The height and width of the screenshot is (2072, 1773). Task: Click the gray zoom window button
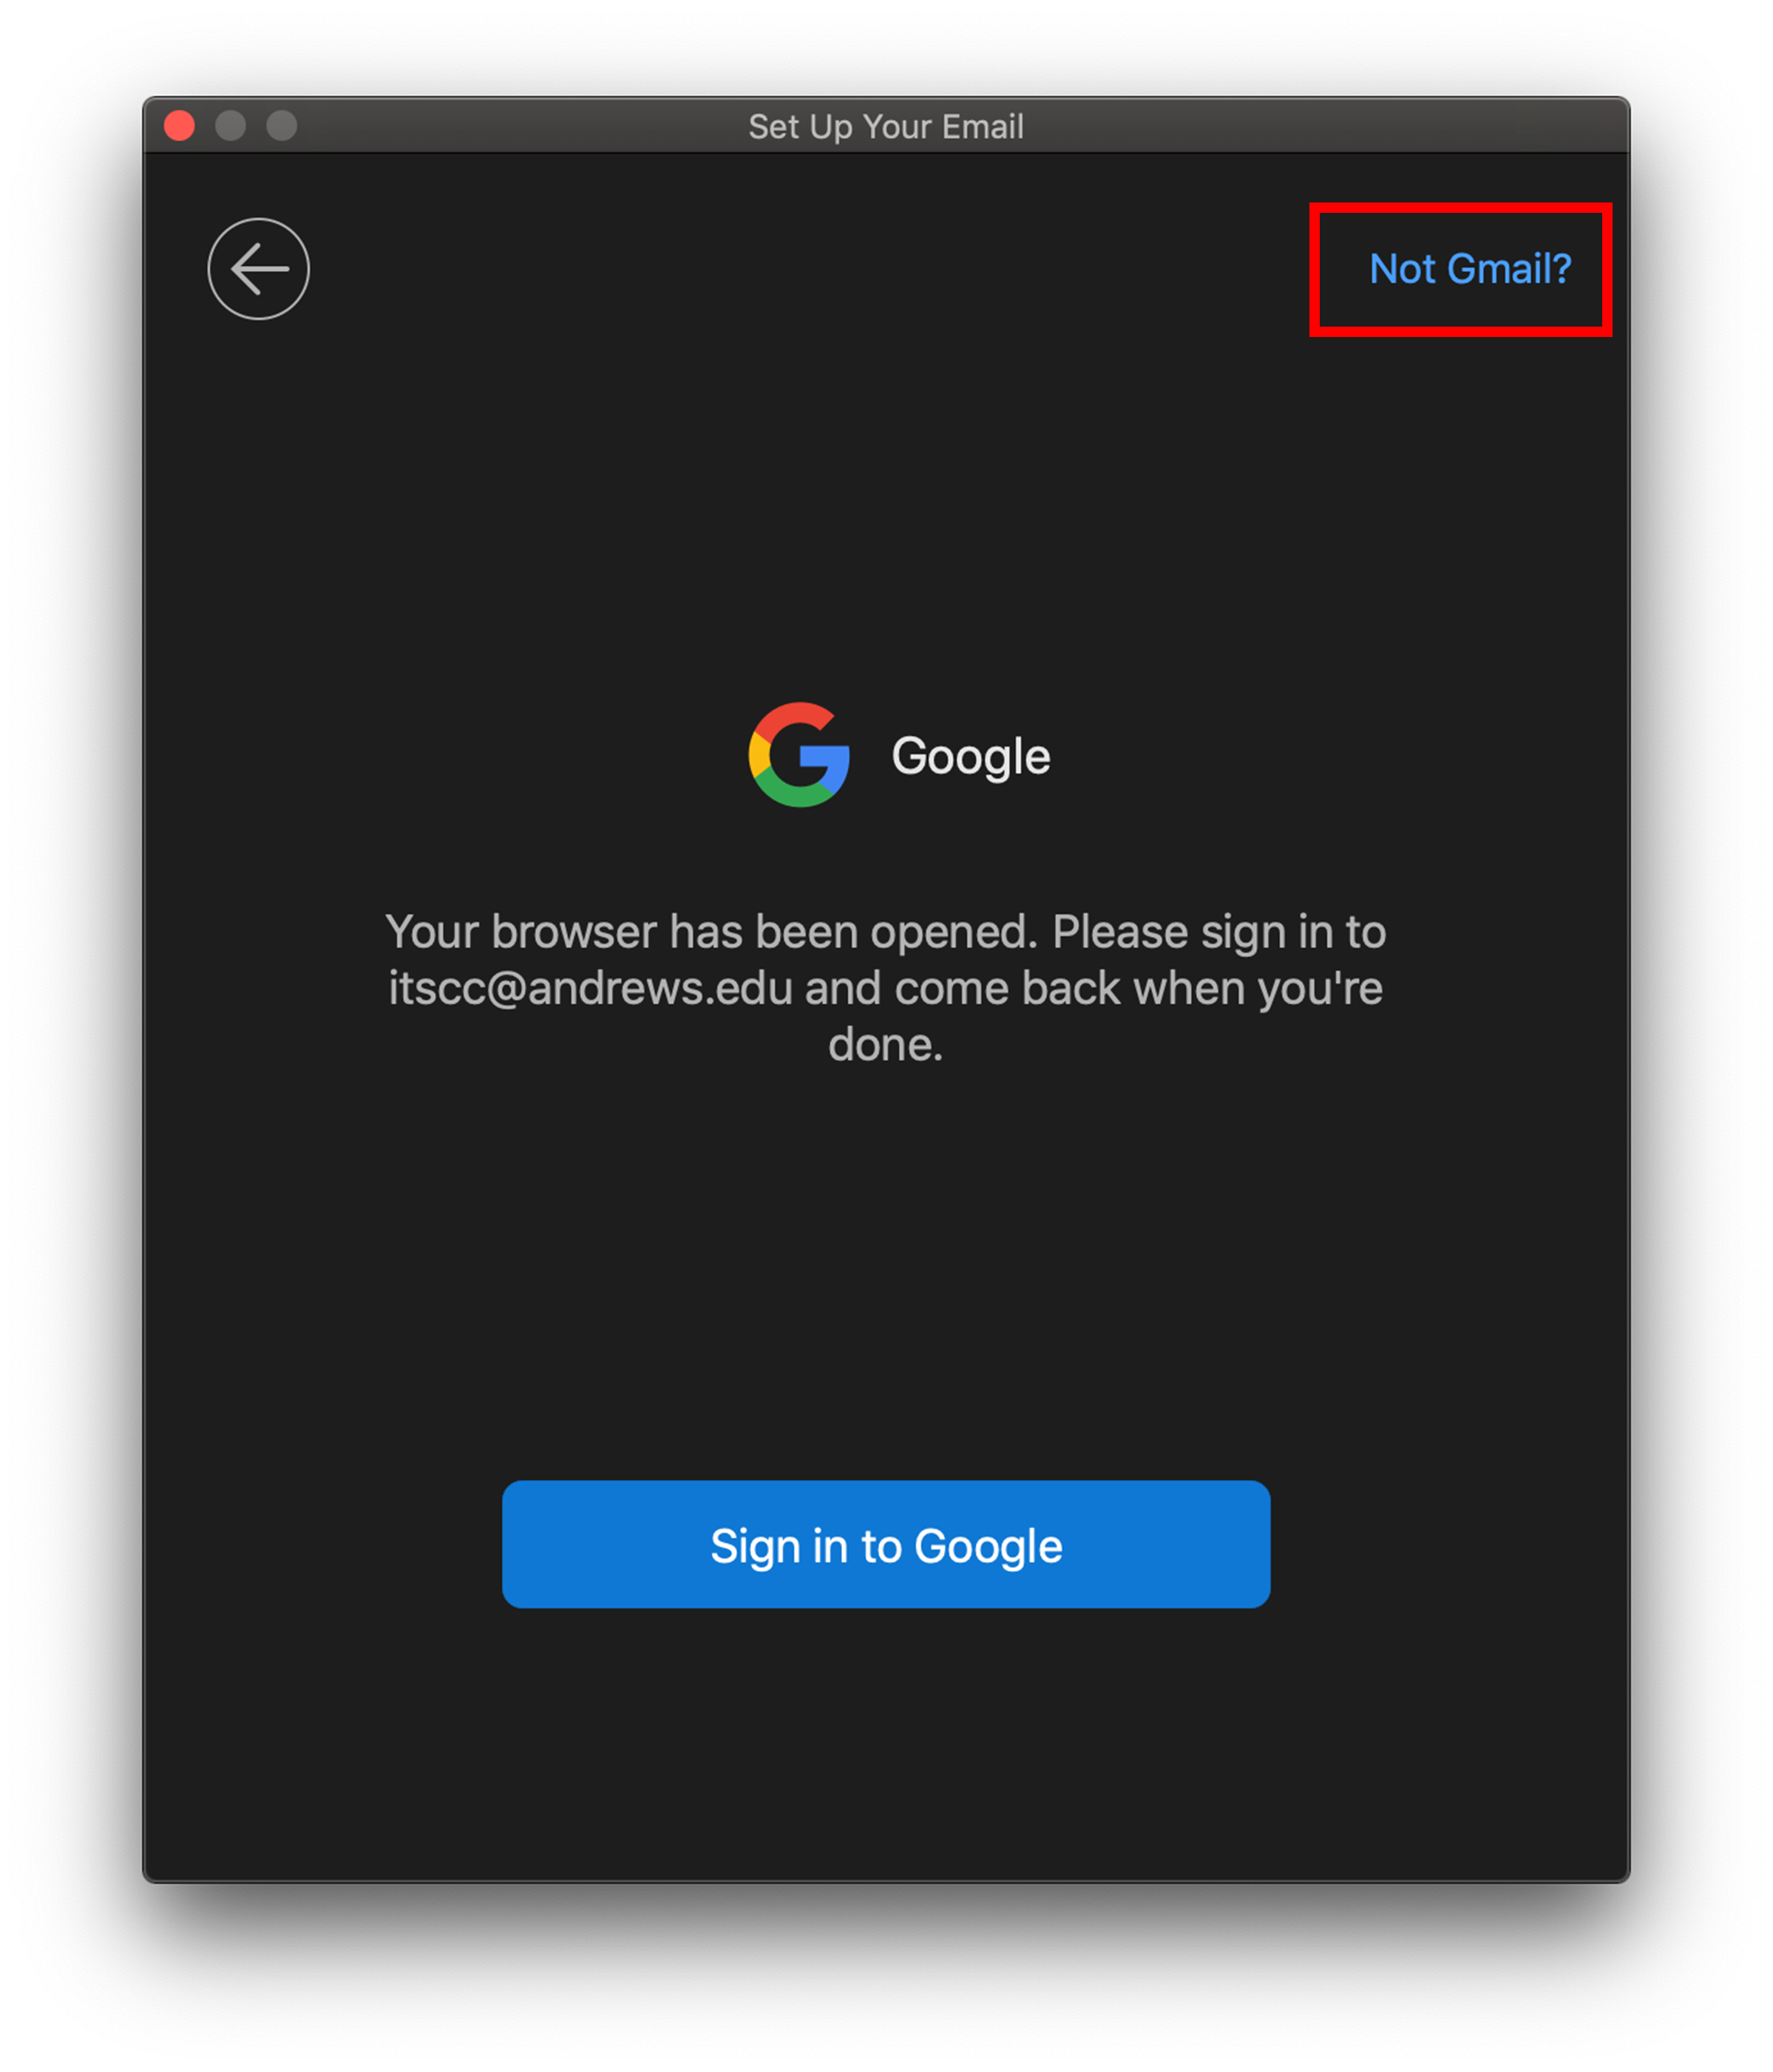(281, 126)
